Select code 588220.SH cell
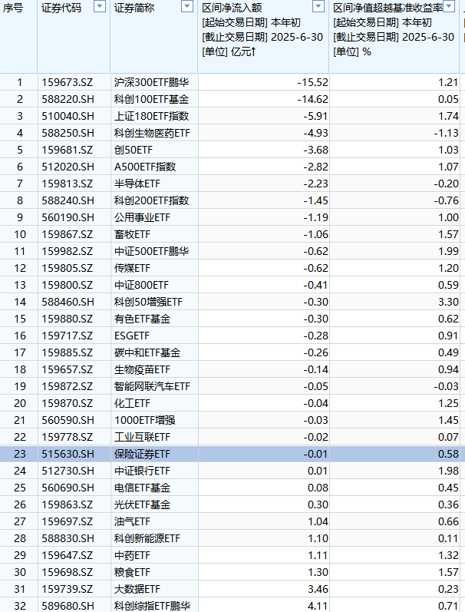Screen dimensions: 465x612 pos(68,99)
